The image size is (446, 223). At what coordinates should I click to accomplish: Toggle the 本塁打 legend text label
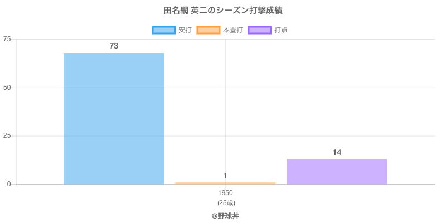coord(232,30)
